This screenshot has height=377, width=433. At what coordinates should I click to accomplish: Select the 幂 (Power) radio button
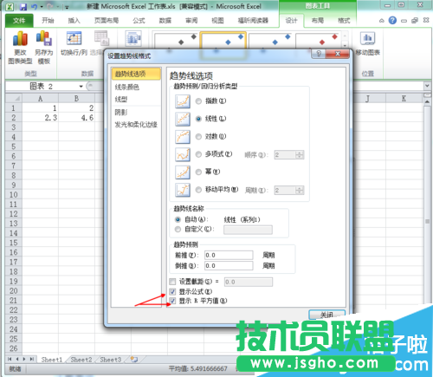198,172
